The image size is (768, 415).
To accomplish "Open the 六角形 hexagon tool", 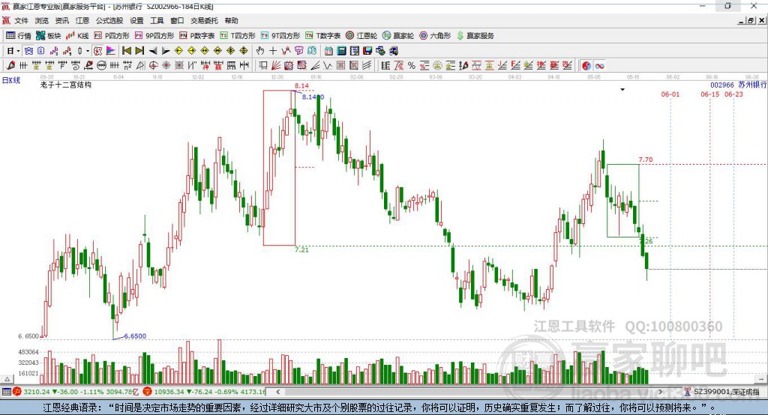I will pos(435,36).
